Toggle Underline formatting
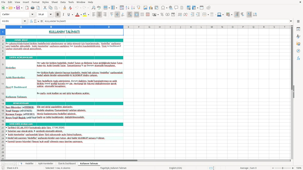303x170 pixels. tap(68, 15)
